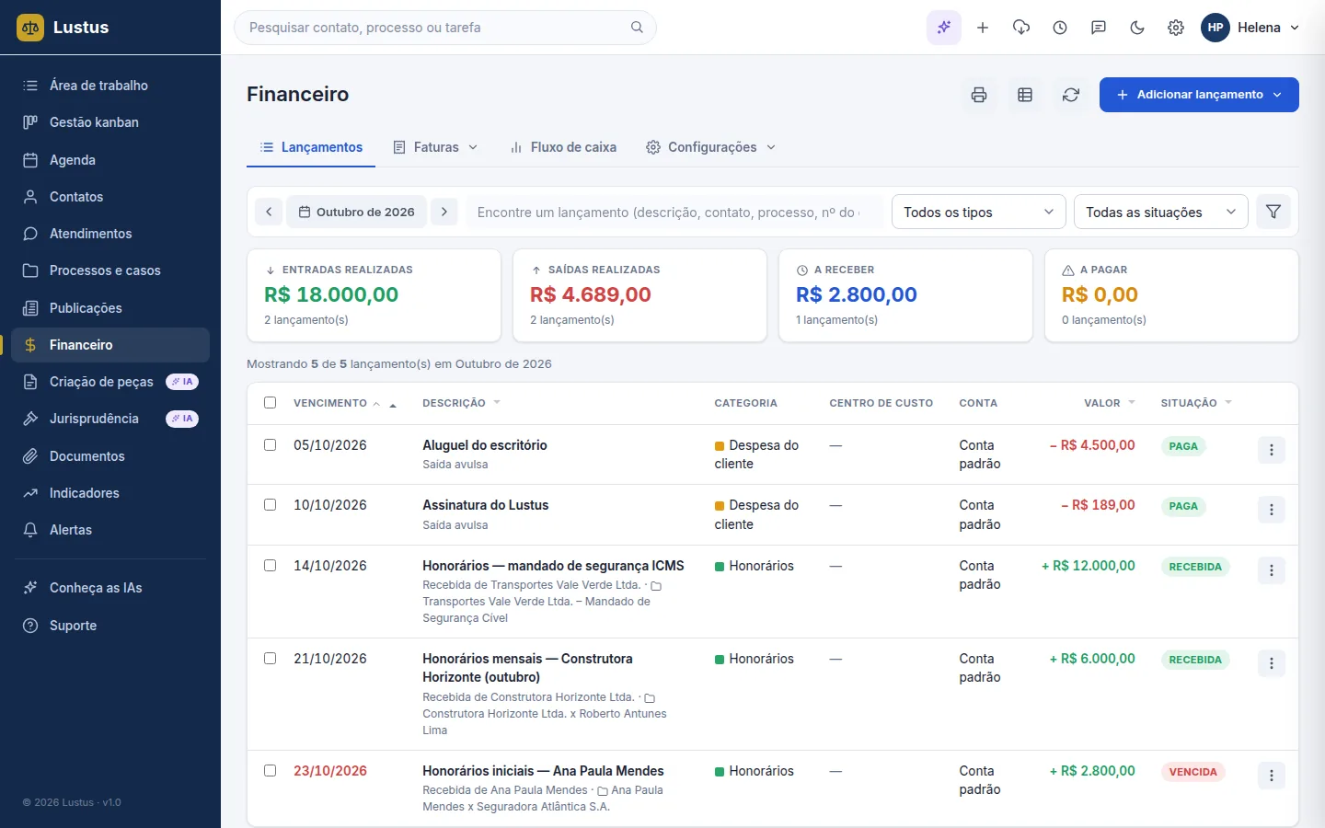Expand the Configurações tab dropdown

(x=711, y=147)
